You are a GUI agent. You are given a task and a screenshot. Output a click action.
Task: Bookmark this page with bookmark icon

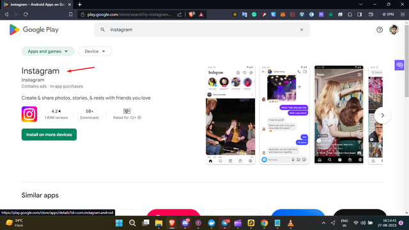[71, 15]
